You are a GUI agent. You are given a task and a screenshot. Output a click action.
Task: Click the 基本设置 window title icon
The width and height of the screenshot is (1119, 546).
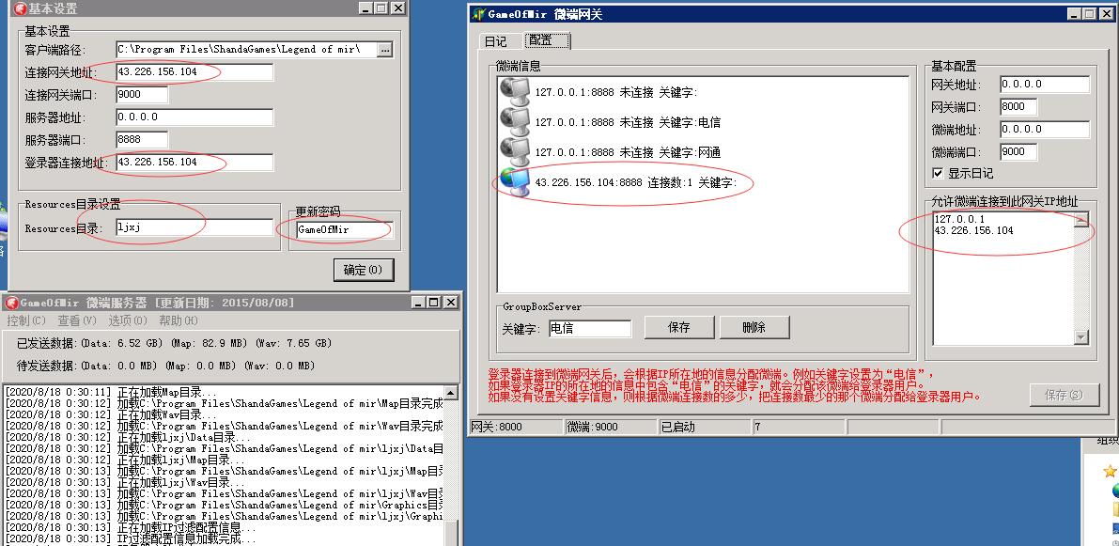(x=20, y=8)
